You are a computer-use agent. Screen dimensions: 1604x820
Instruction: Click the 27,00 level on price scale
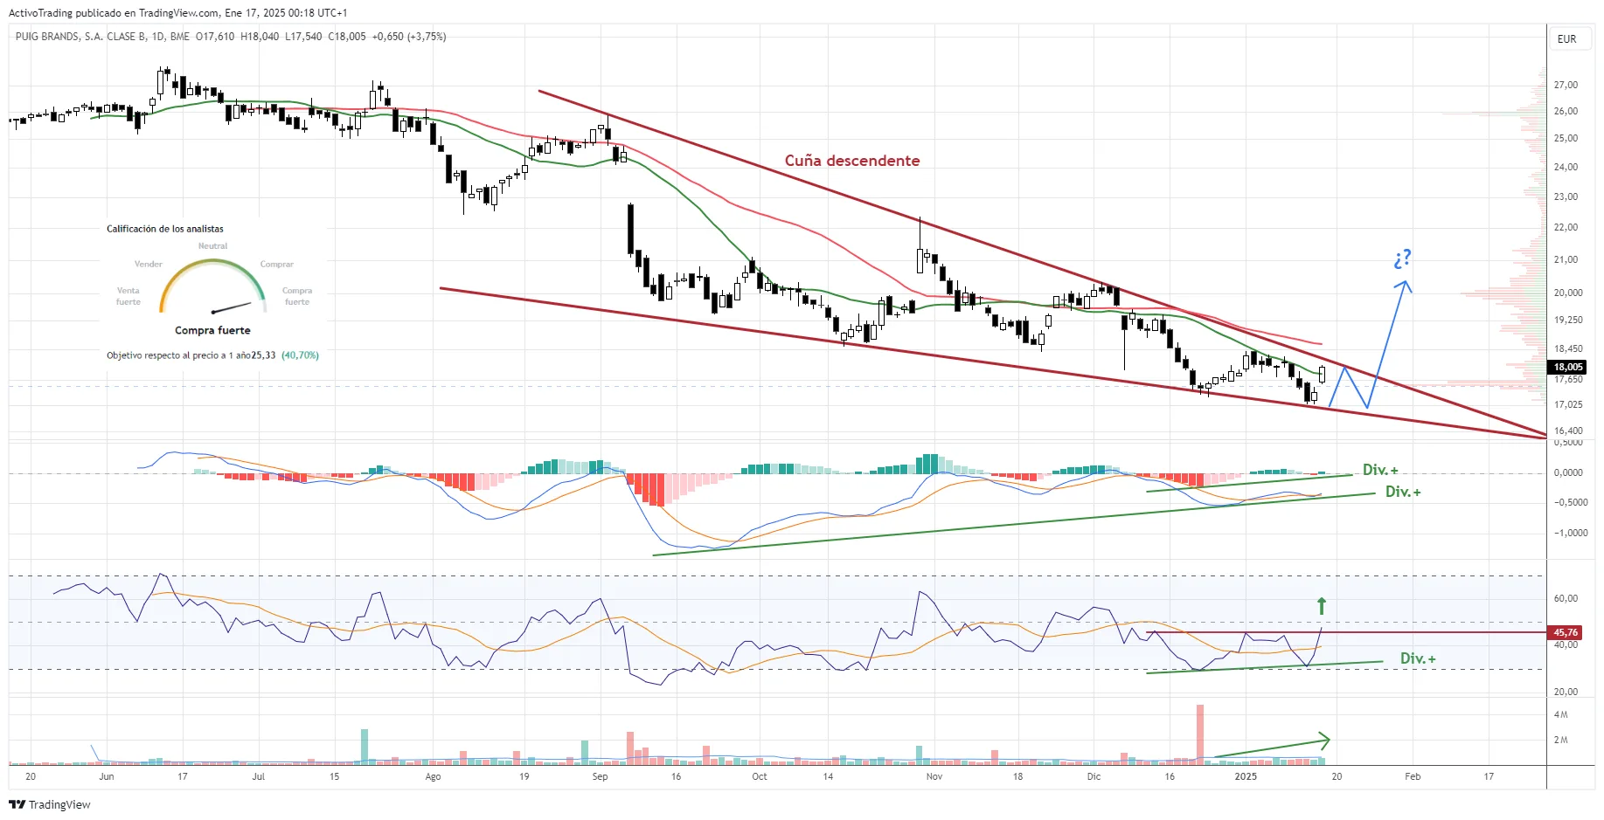[1566, 85]
